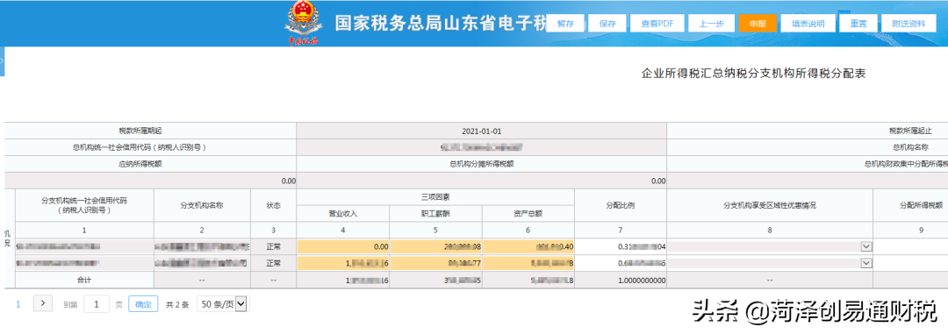Click the 暂存 button
This screenshot has width=948, height=334.
pos(565,24)
